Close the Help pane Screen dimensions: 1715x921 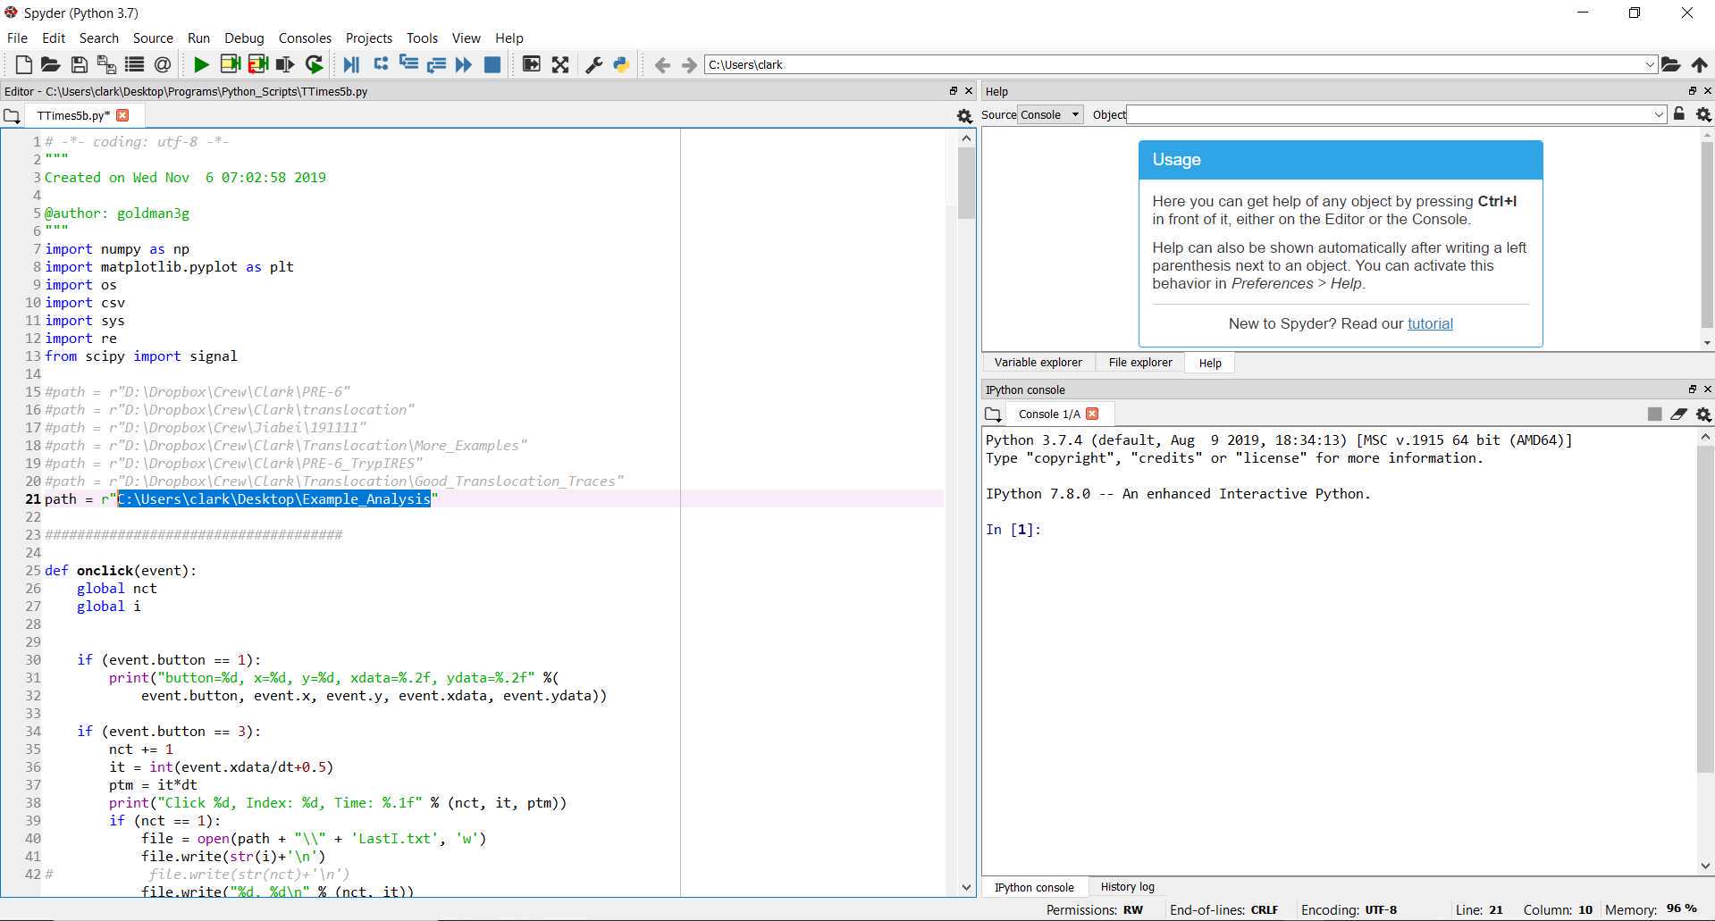click(x=1707, y=91)
